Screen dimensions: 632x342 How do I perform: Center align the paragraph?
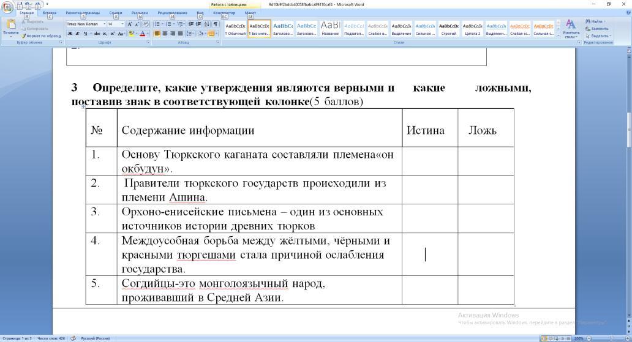pos(165,34)
